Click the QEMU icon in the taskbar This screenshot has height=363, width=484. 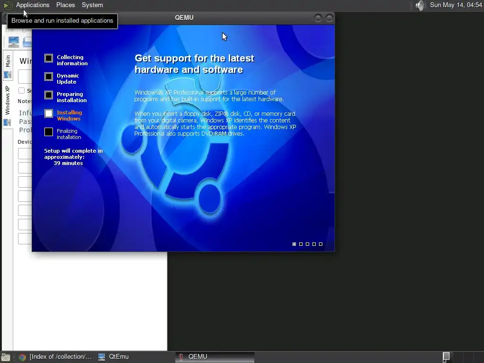click(181, 357)
